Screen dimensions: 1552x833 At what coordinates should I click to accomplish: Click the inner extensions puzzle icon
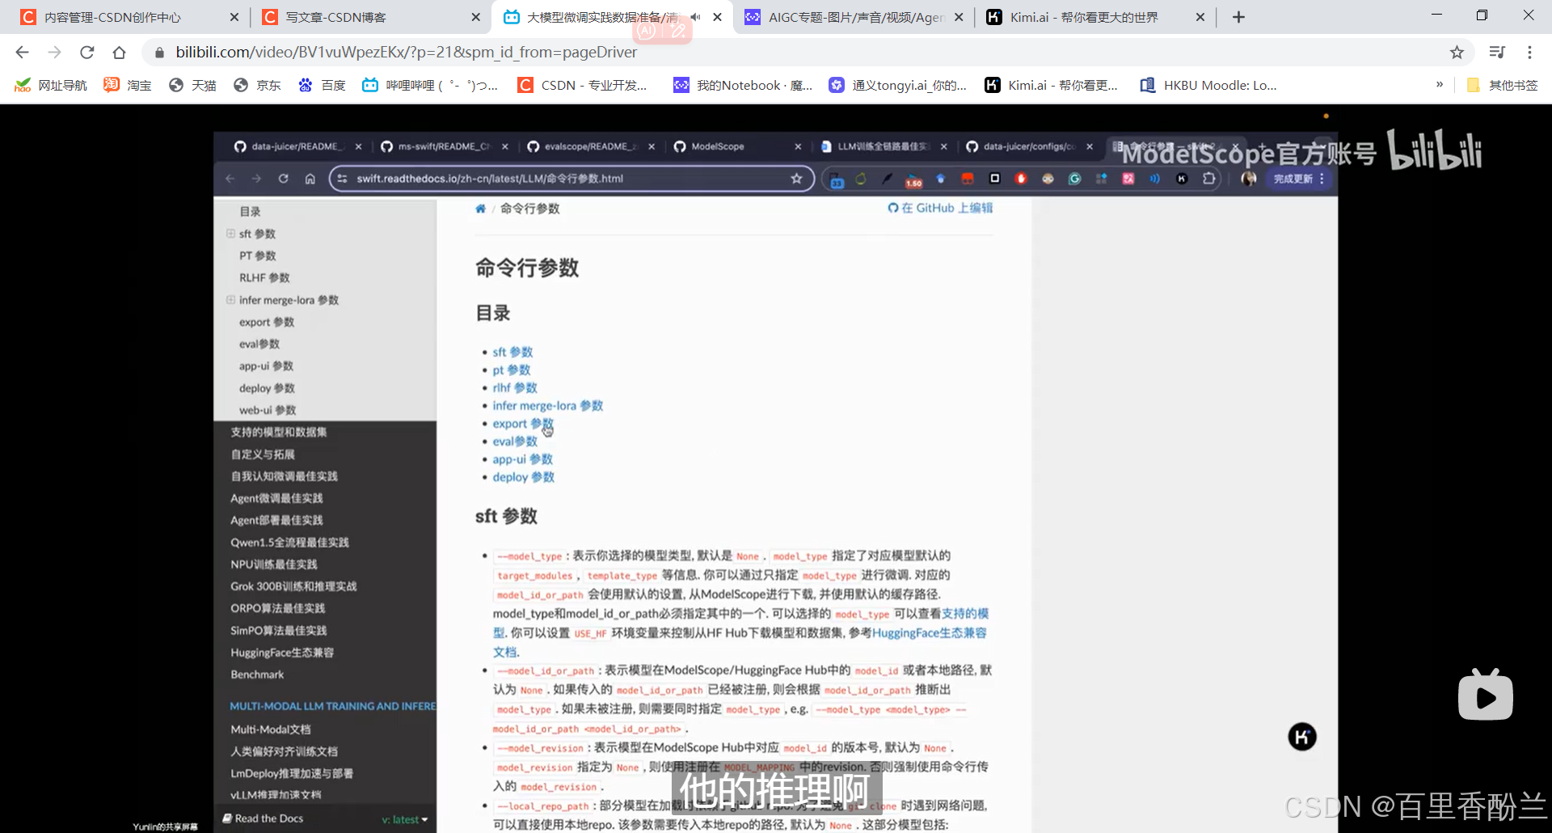point(1208,179)
